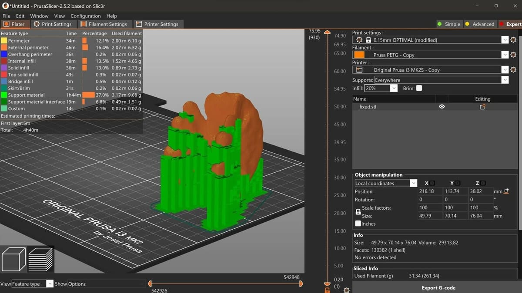This screenshot has height=293, width=522.
Task: Open filament preset gear icon
Action: tap(513, 55)
